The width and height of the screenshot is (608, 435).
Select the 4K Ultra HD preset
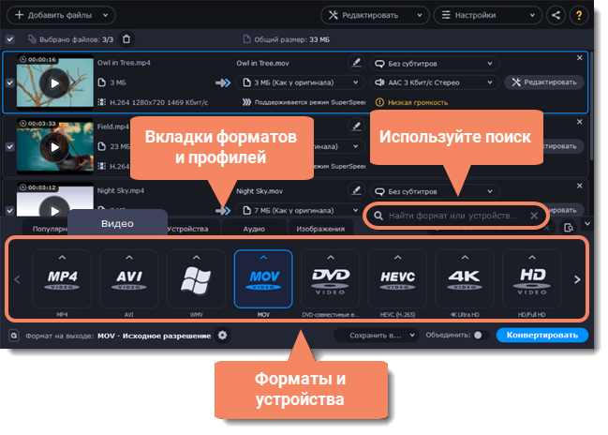tap(466, 278)
